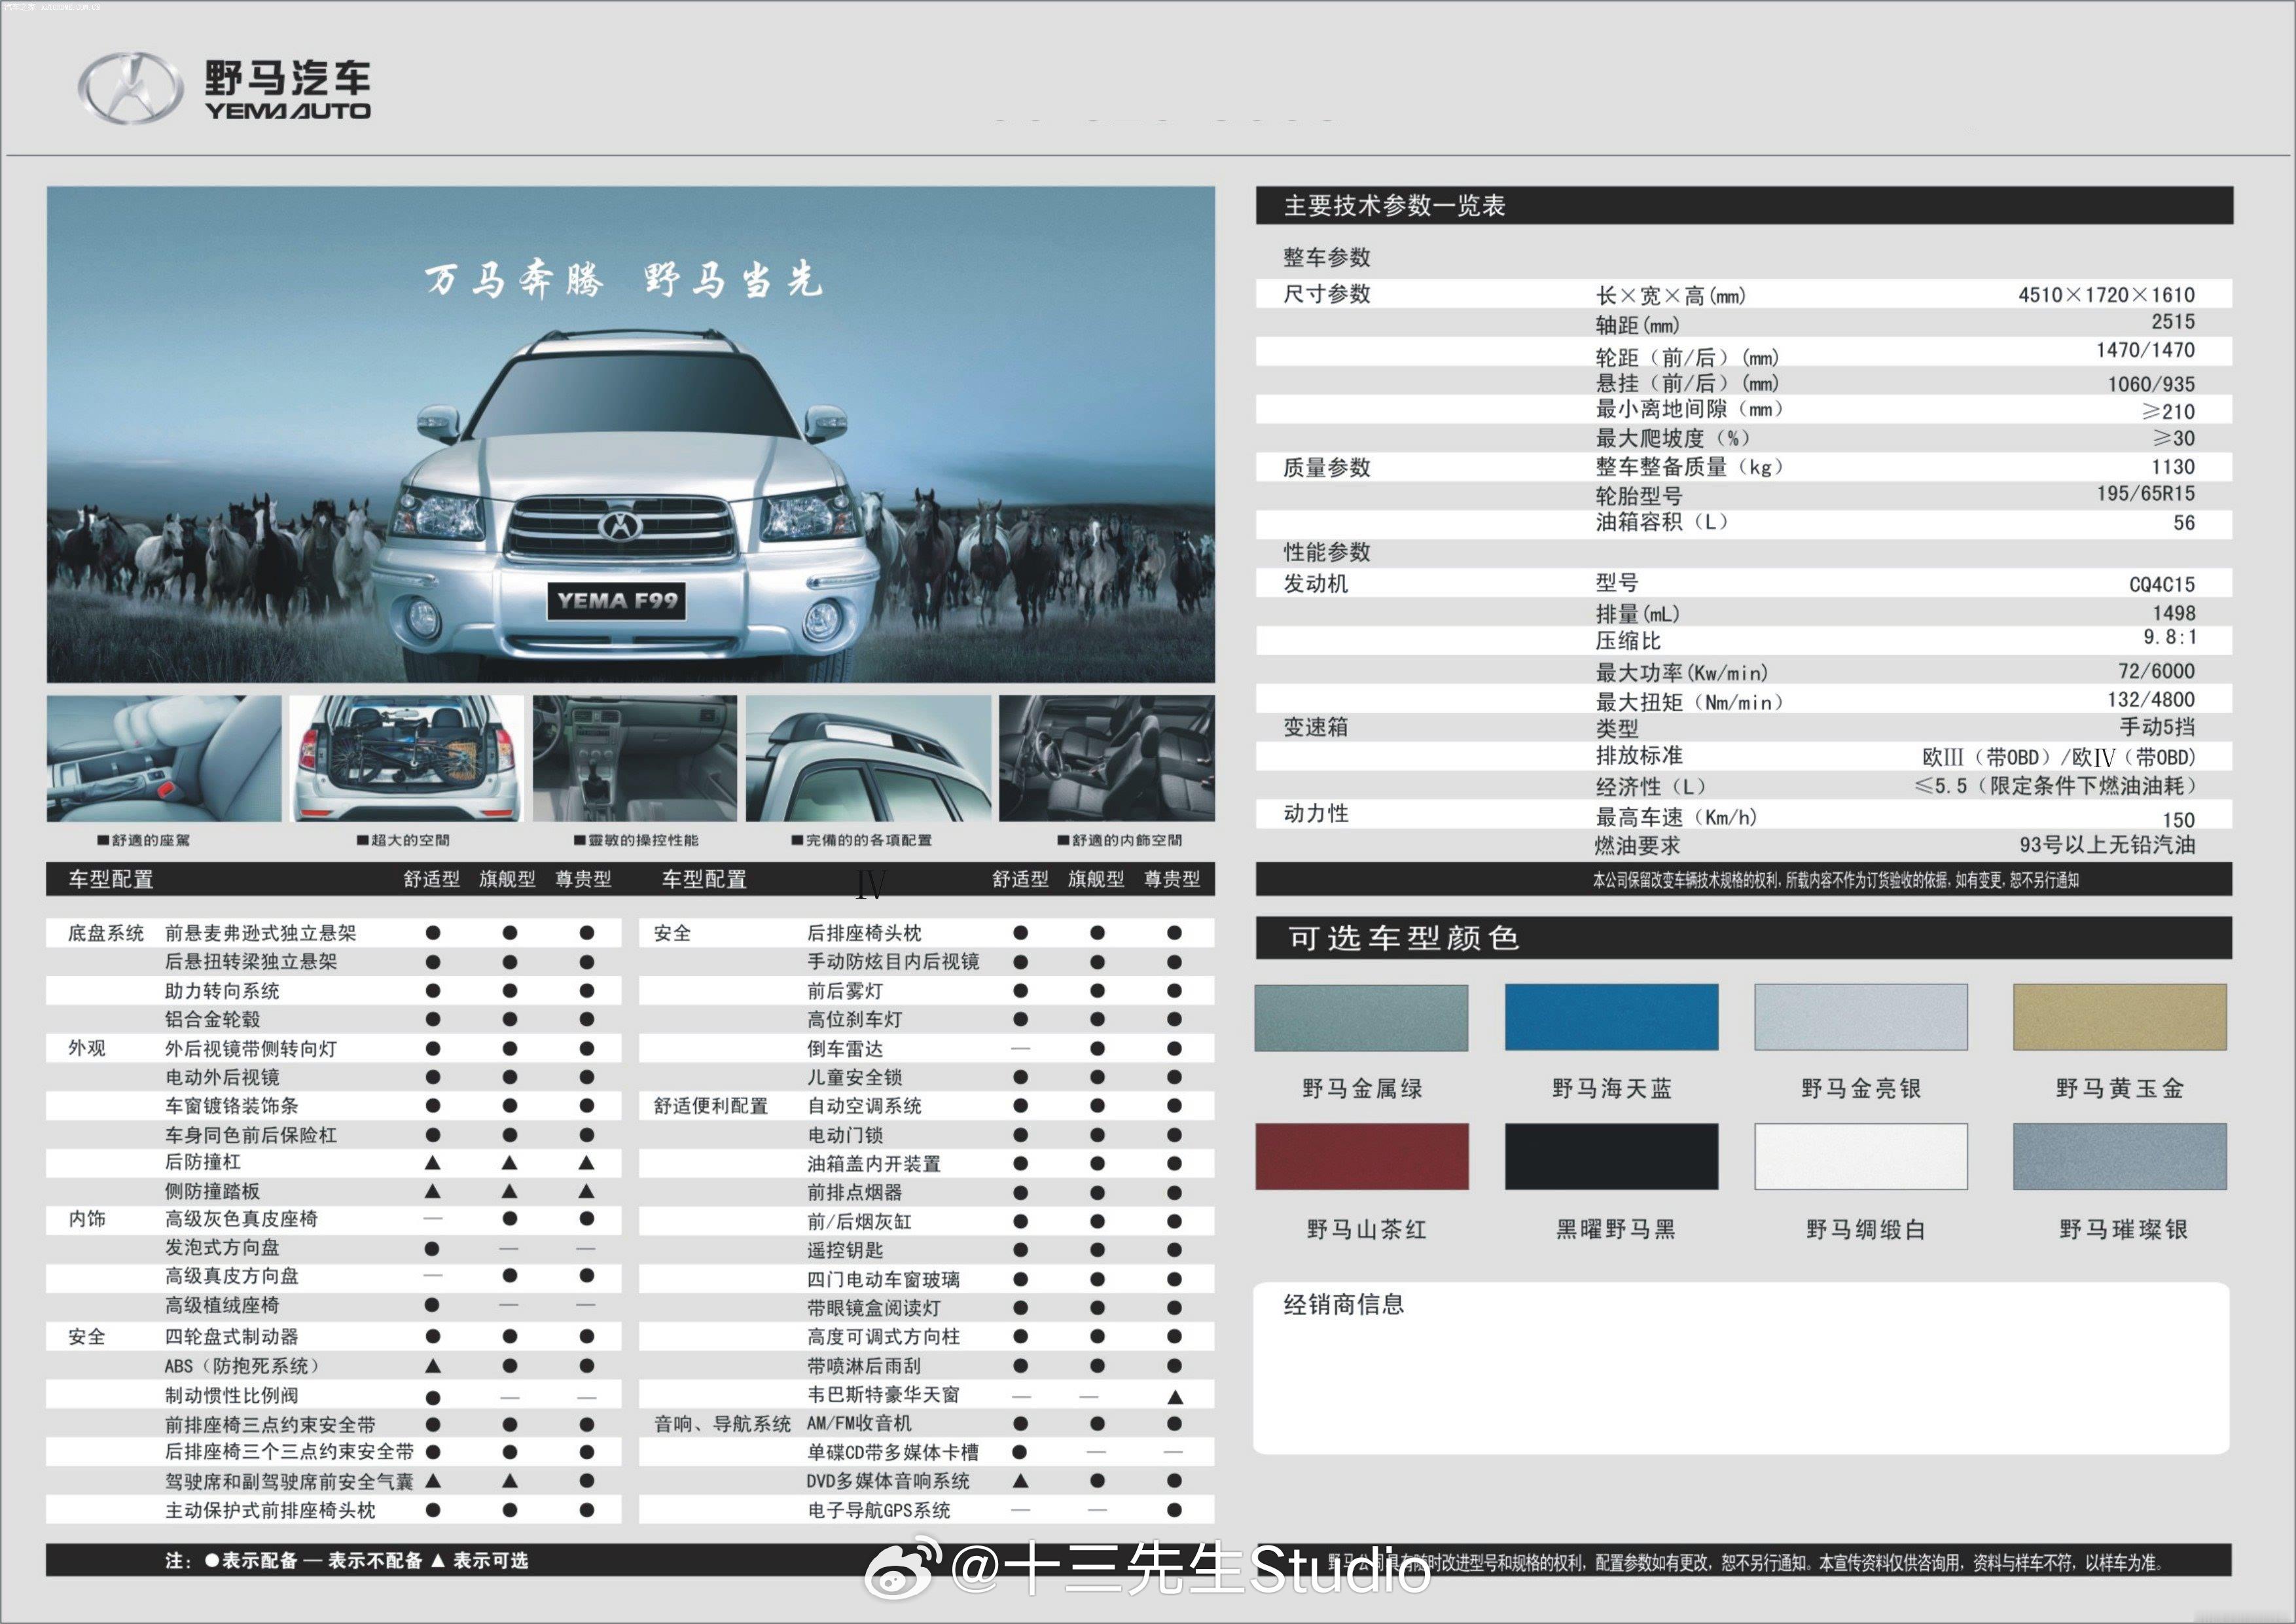The width and height of the screenshot is (2296, 1624).
Task: Click the 自动空调系统 feature label
Action: point(865,1106)
